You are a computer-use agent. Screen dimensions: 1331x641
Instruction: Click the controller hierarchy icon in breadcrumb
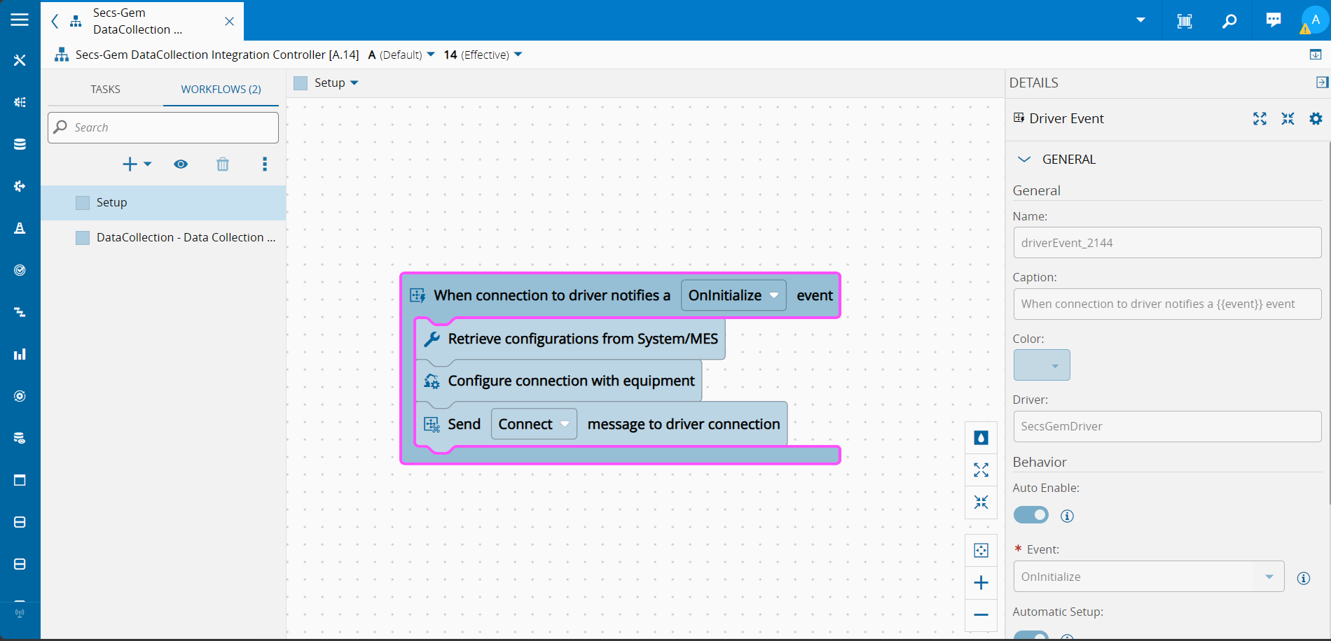click(62, 55)
